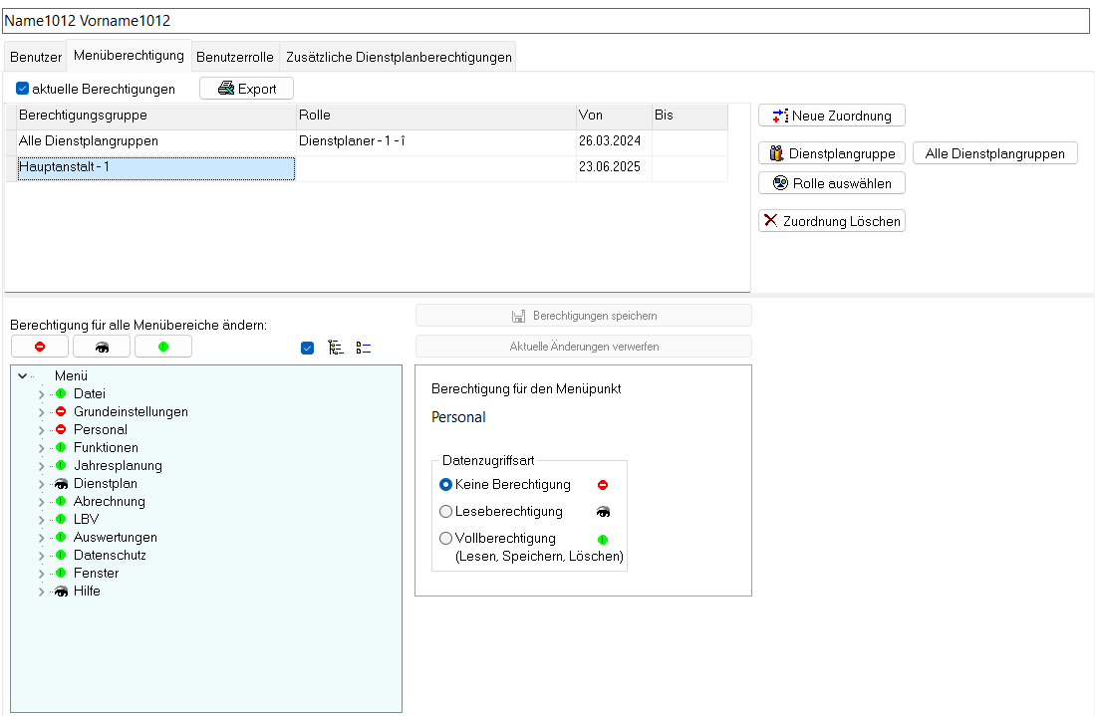The width and height of the screenshot is (1095, 716).
Task: Click the green full-permission button for all menus
Action: (163, 347)
